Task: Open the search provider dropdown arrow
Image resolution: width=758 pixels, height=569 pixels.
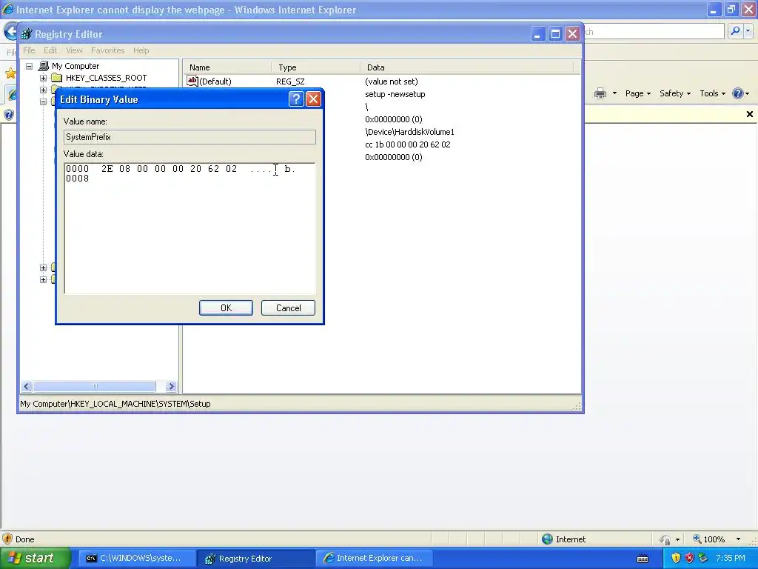Action: point(748,31)
